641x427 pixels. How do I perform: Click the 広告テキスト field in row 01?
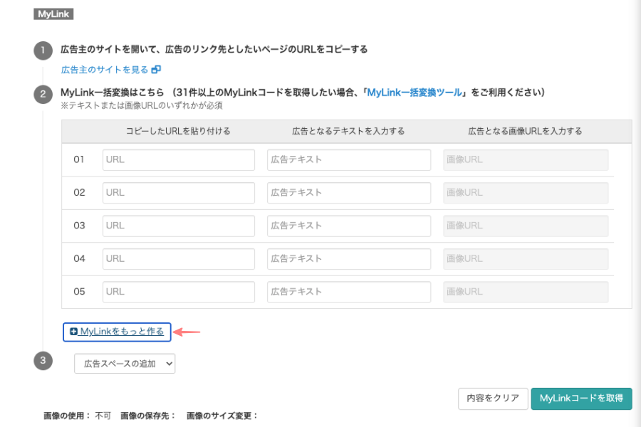(349, 159)
